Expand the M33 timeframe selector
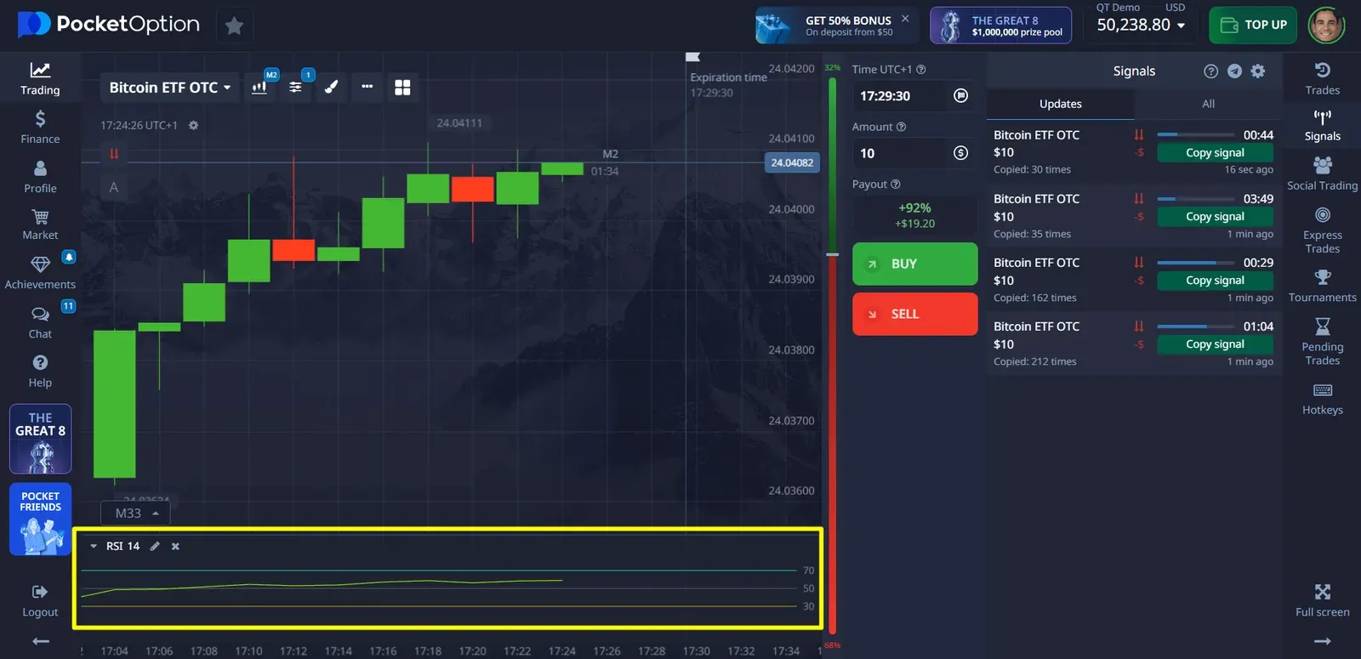Image resolution: width=1361 pixels, height=659 pixels. point(136,514)
